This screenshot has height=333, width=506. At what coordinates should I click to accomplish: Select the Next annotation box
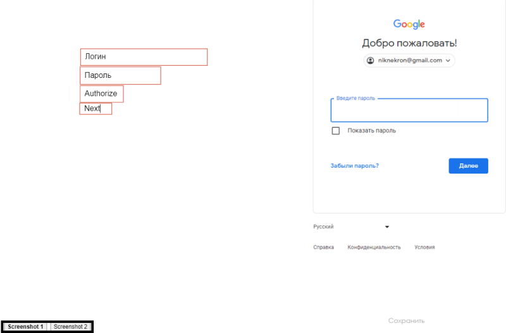[96, 109]
